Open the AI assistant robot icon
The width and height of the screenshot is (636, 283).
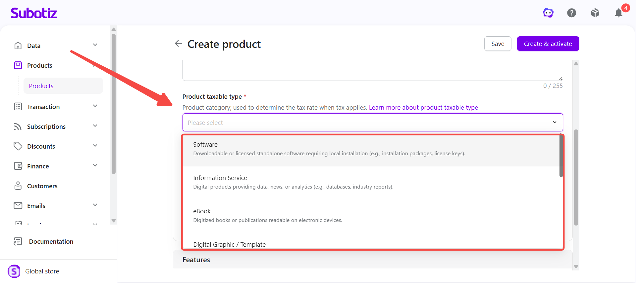(x=548, y=13)
